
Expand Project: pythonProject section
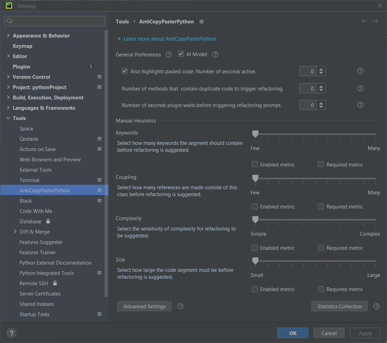point(8,87)
